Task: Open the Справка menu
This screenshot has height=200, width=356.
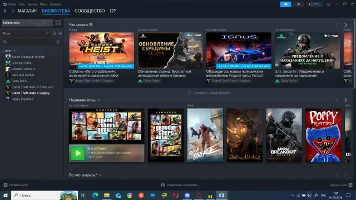Action: pyautogui.click(x=55, y=4)
